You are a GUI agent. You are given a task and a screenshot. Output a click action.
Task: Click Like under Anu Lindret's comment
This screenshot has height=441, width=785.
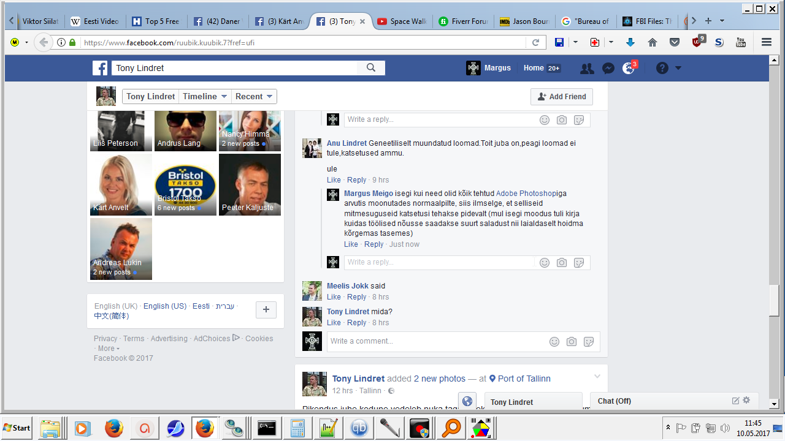coord(334,180)
